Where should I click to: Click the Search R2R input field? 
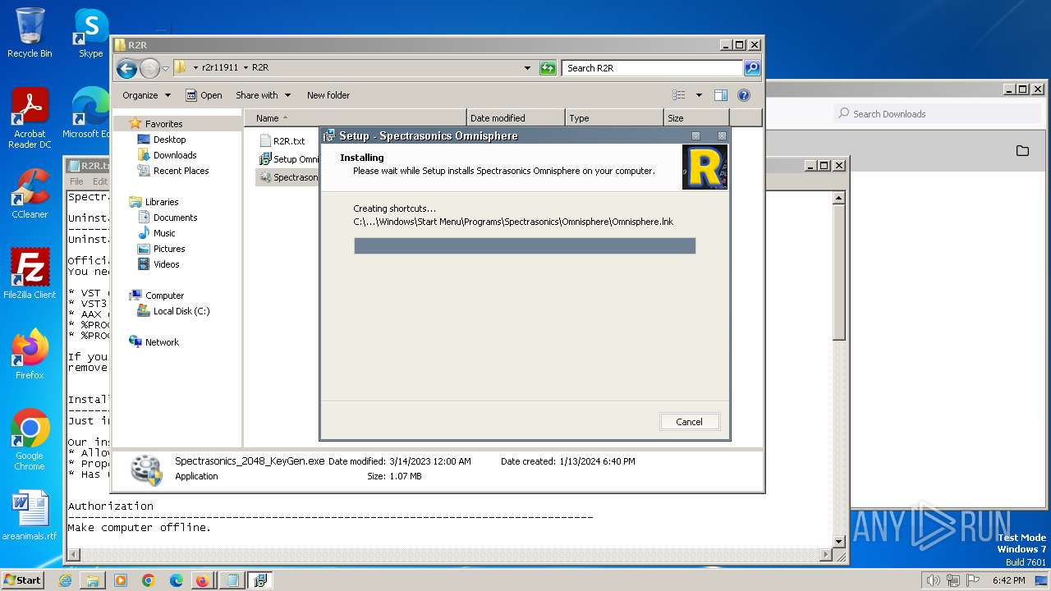click(653, 68)
